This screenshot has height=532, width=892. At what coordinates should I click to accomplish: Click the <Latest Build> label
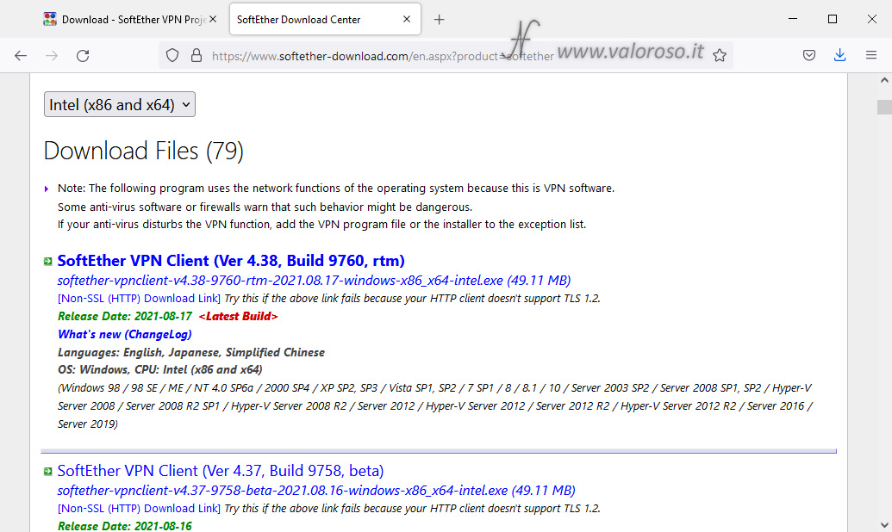239,316
